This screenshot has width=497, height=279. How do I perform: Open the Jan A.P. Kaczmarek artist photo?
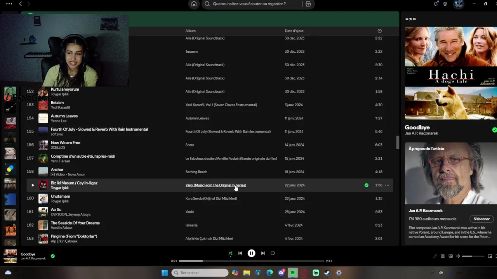tap(451, 173)
